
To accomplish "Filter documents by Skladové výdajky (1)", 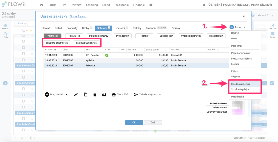I will pyautogui.click(x=87, y=43).
